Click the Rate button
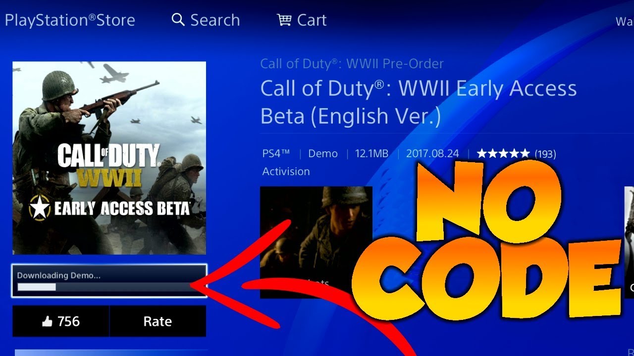Image resolution: width=634 pixels, height=356 pixels. [x=158, y=321]
